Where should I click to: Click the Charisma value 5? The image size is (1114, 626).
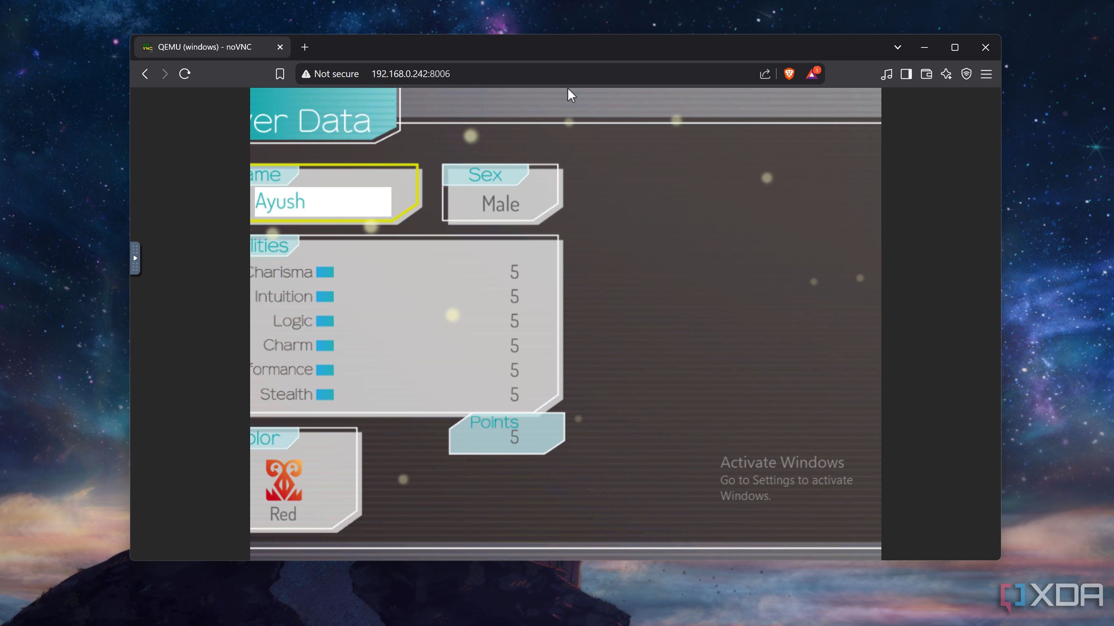click(514, 272)
